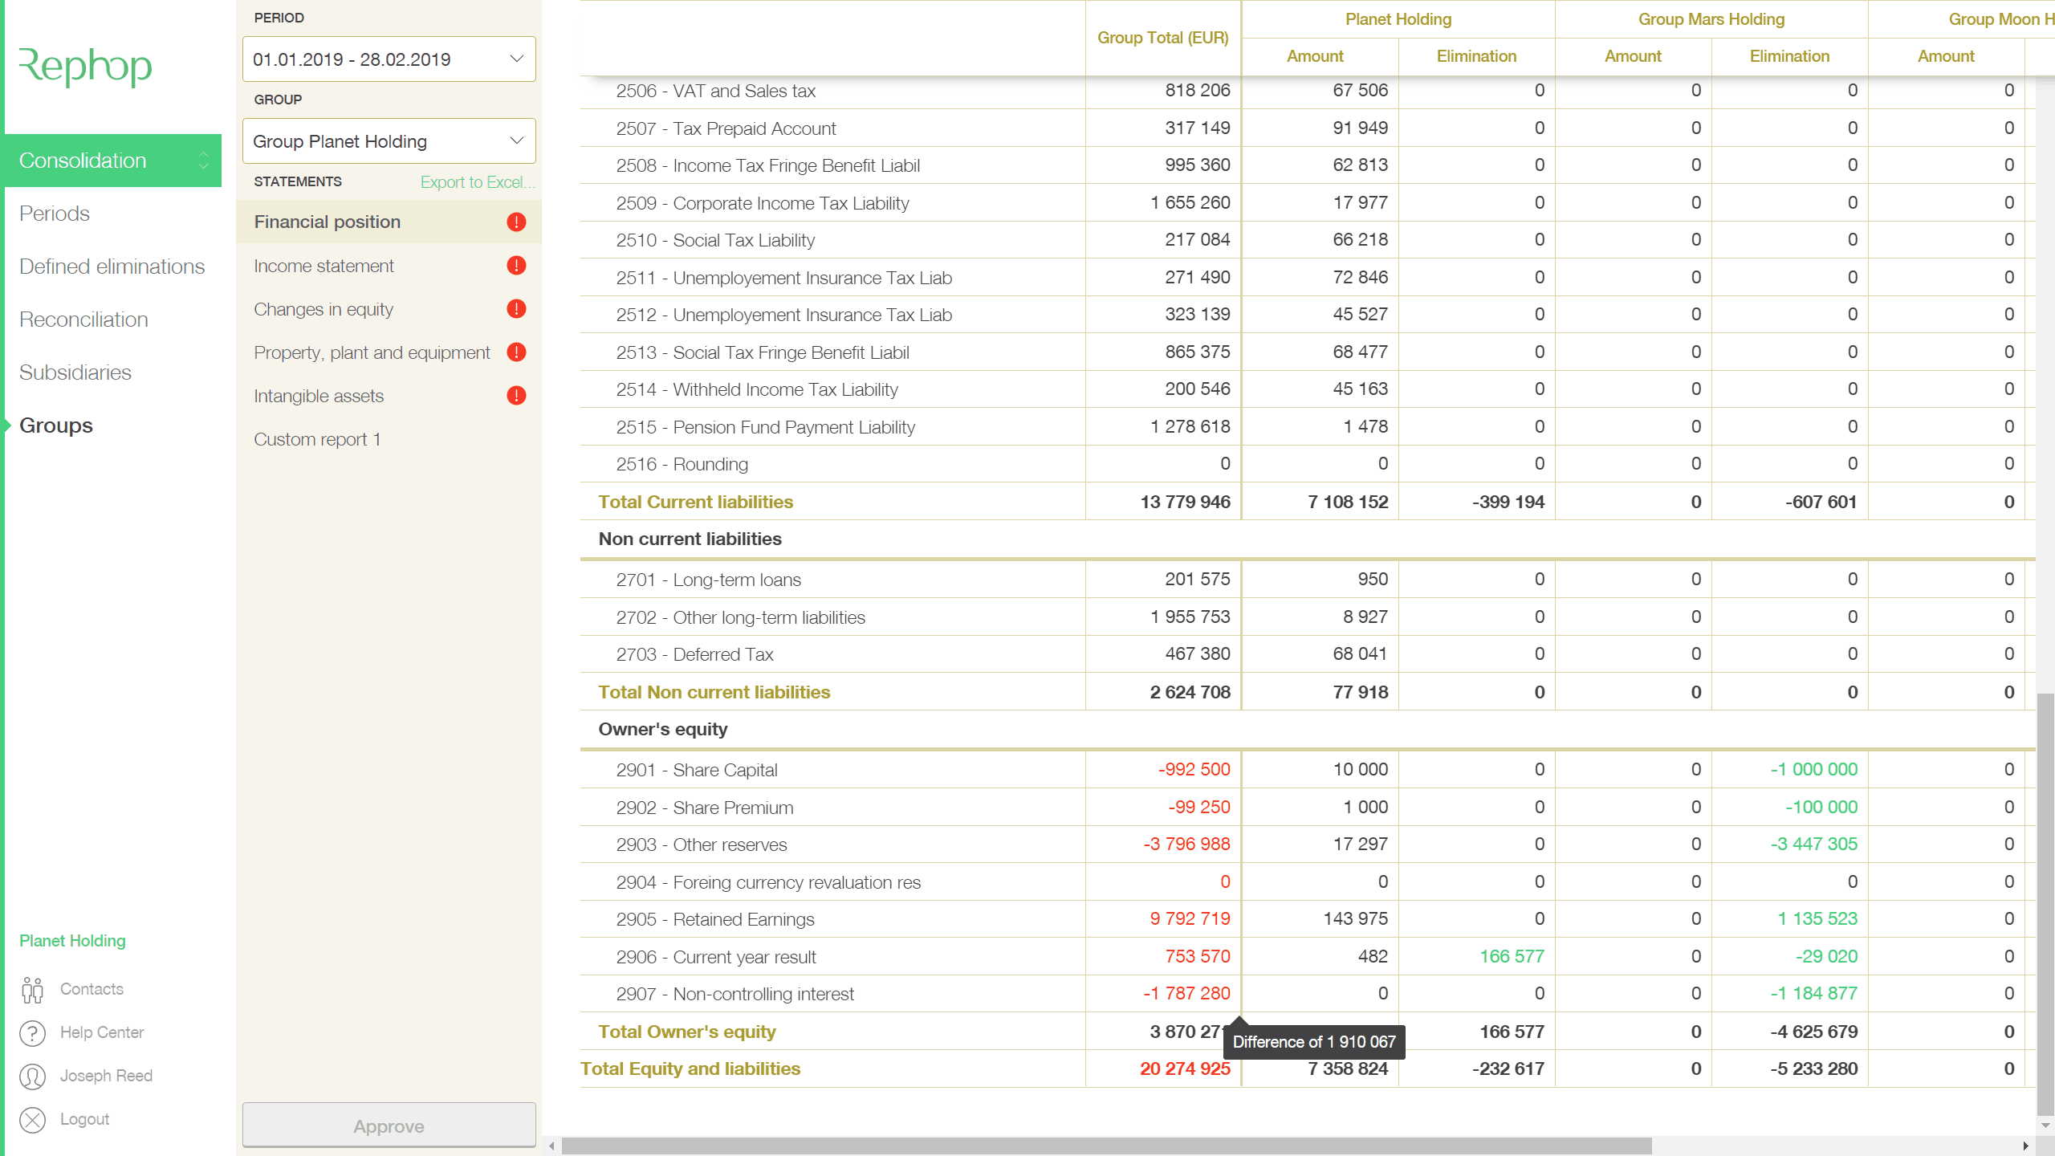
Task: Click the Contacts people icon
Action: (x=32, y=990)
